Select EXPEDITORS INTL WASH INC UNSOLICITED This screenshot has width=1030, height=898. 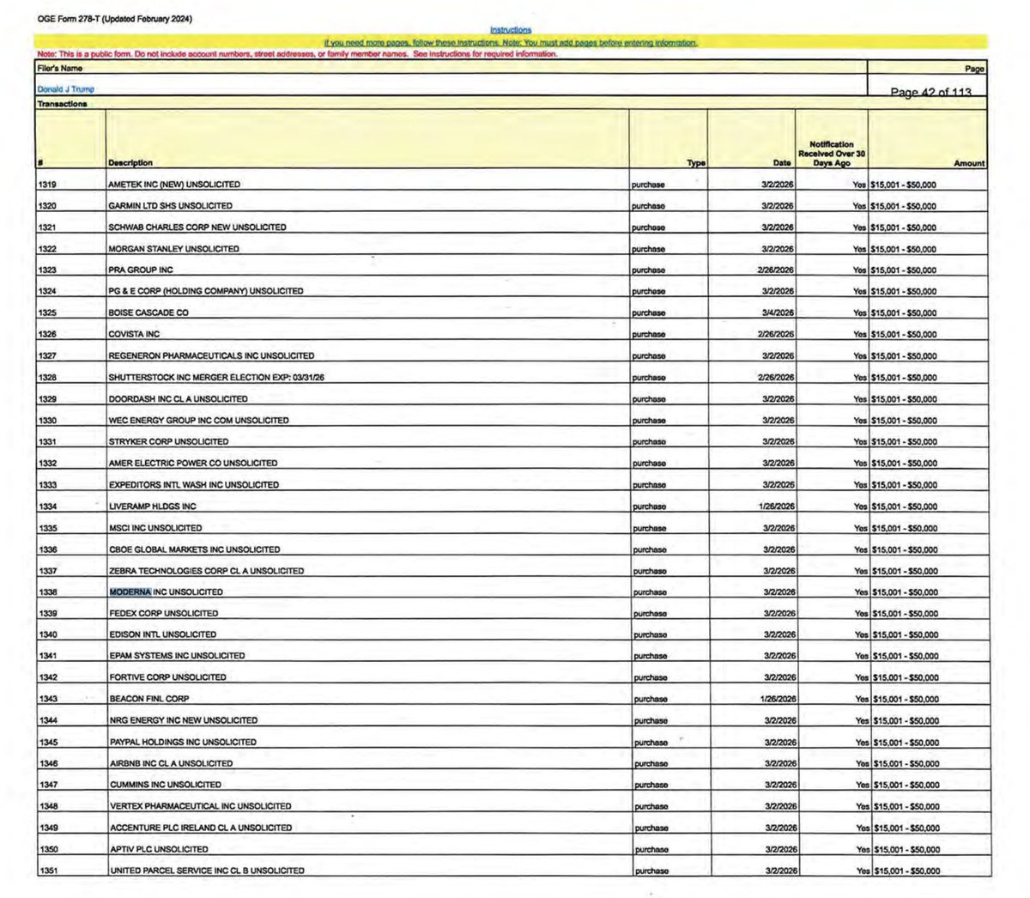pos(193,484)
